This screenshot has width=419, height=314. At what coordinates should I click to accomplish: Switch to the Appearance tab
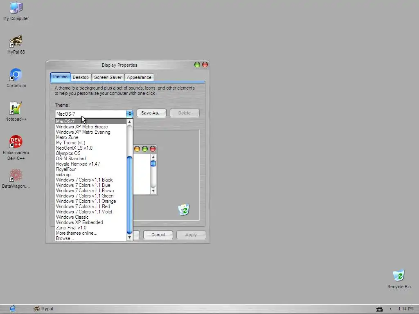139,77
